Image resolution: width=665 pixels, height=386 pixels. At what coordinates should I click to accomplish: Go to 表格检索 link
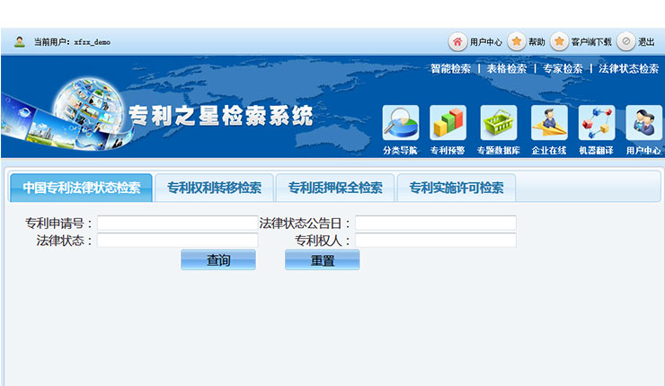[507, 68]
